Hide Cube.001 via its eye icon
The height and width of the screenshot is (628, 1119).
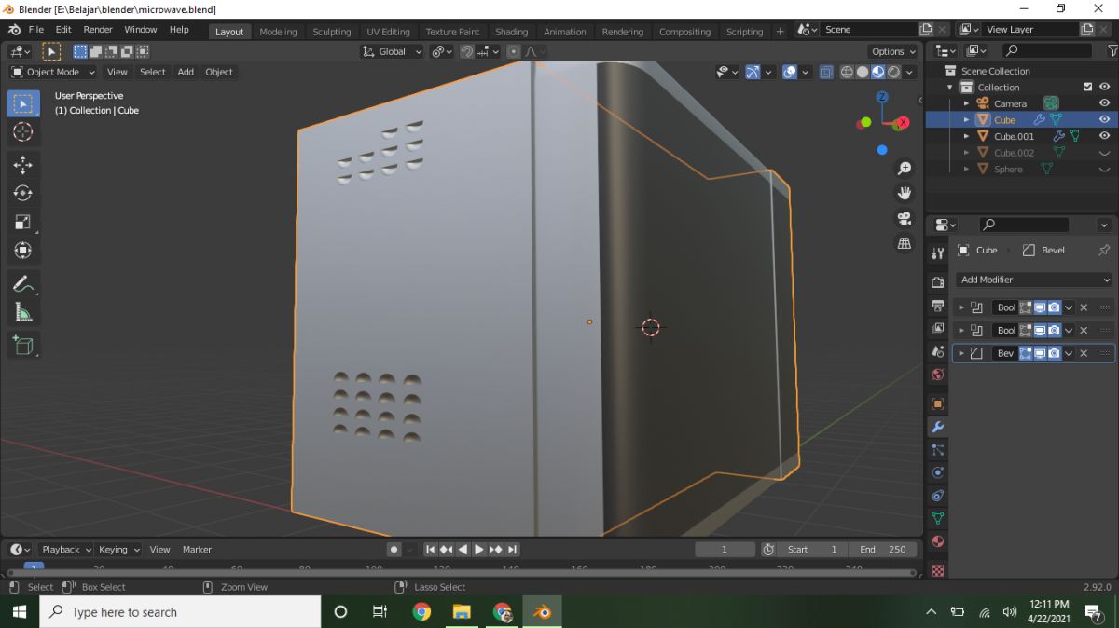[x=1104, y=136]
